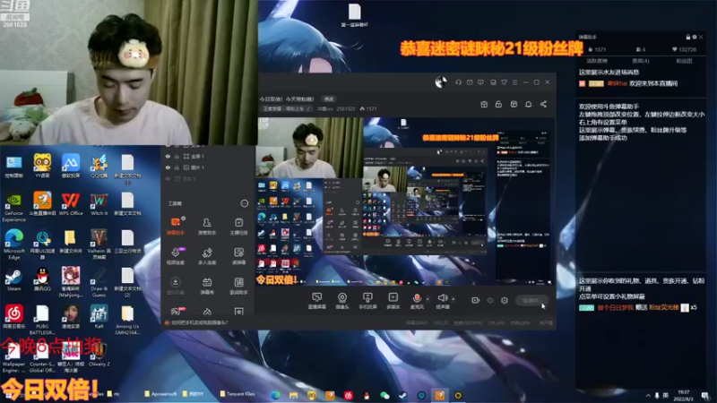Screen dimensions: 717x403
Task: Click the download-arrow tool icon left of 弹幕秀
Action: [x=175, y=282]
